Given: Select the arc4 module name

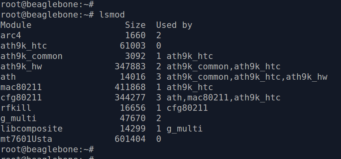Looking at the screenshot, I should click(11, 35).
